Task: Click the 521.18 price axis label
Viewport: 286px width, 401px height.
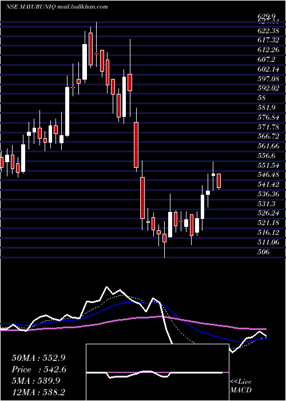Action: (x=268, y=223)
